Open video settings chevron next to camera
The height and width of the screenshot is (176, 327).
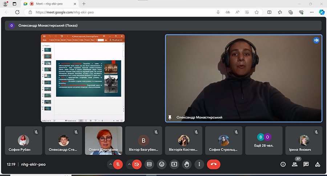(x=129, y=164)
